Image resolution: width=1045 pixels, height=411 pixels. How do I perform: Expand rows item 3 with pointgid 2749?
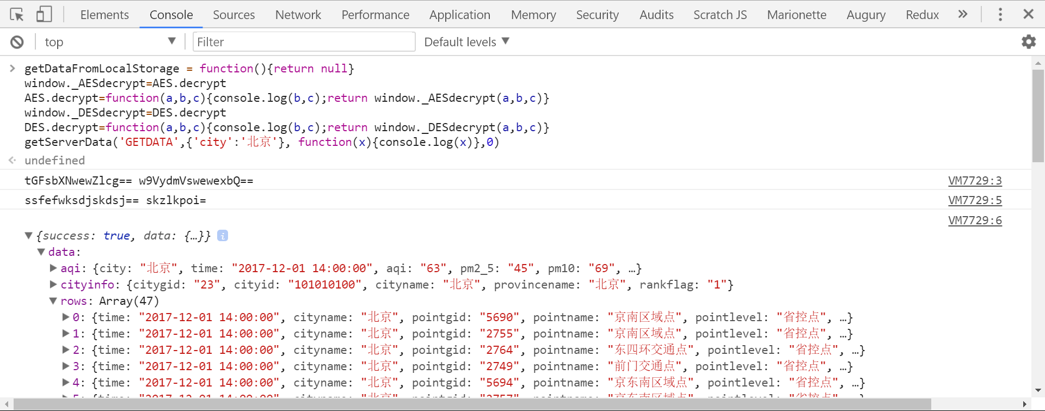[x=66, y=366]
